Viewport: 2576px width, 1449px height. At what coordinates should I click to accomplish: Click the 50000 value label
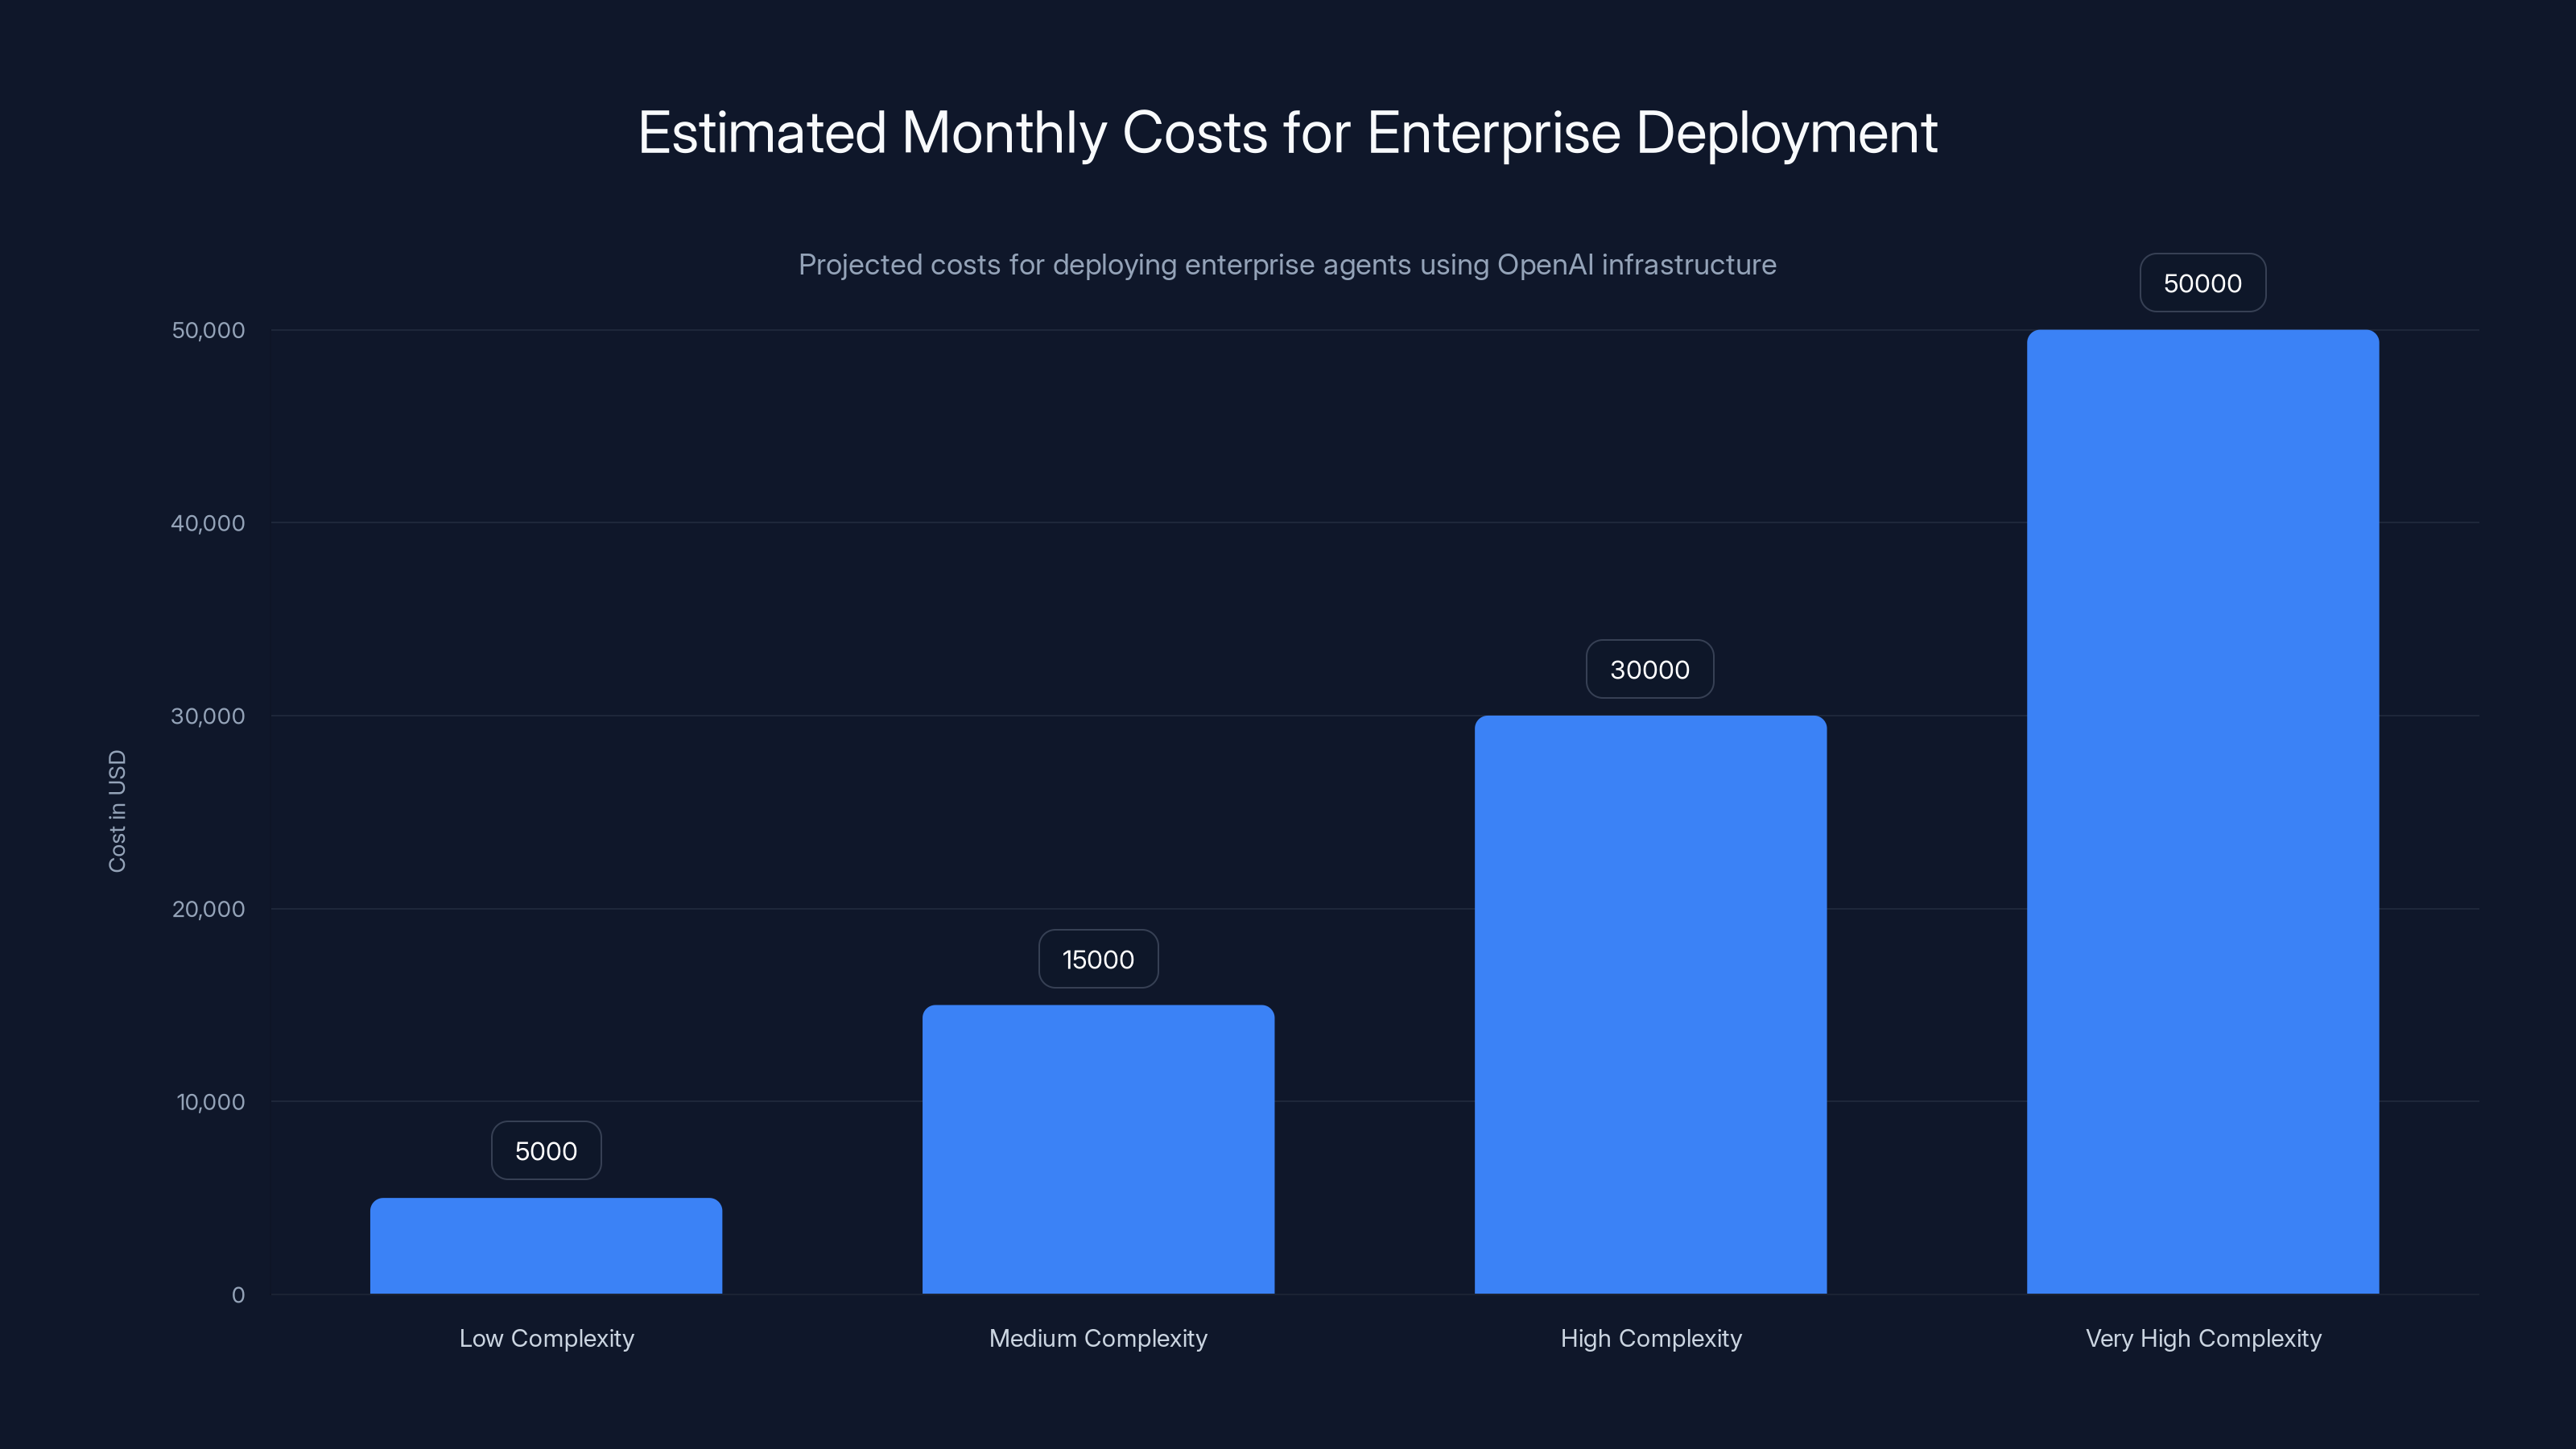pyautogui.click(x=2202, y=282)
